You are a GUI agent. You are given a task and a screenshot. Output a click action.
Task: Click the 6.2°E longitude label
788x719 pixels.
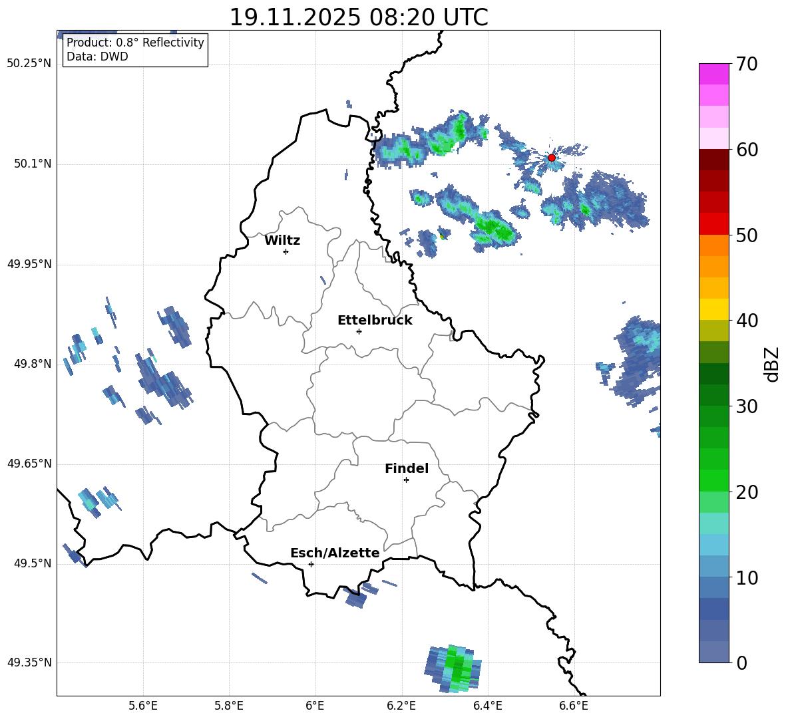[401, 706]
